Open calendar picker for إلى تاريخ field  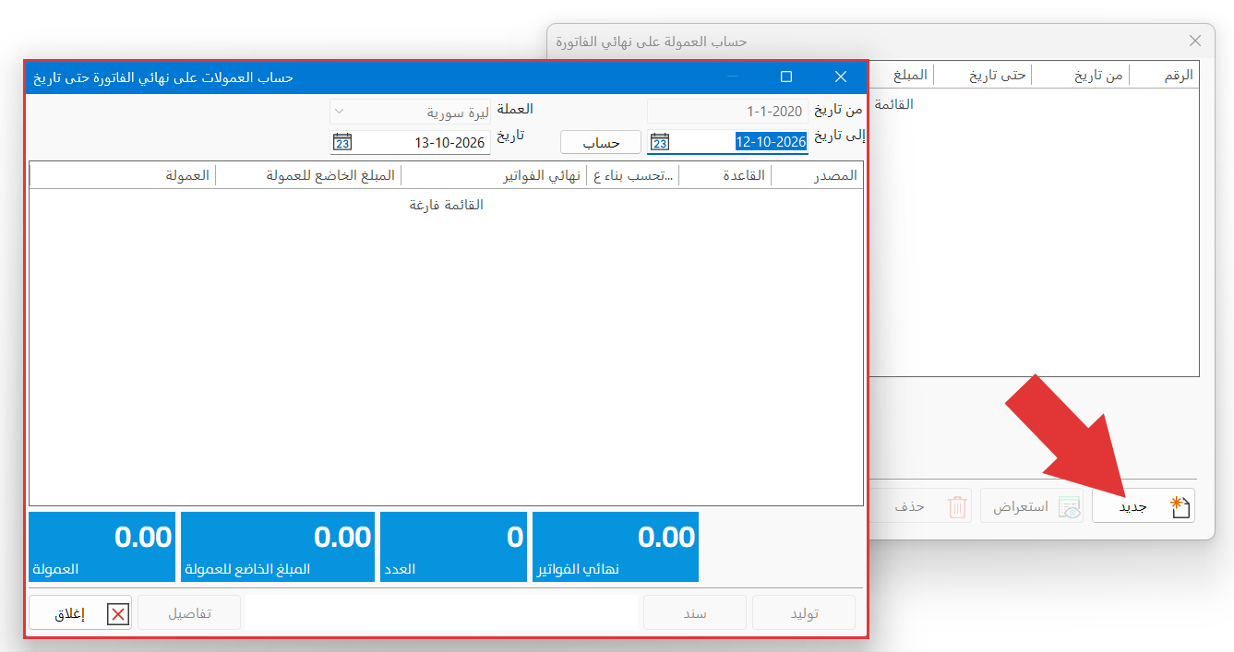pos(659,142)
